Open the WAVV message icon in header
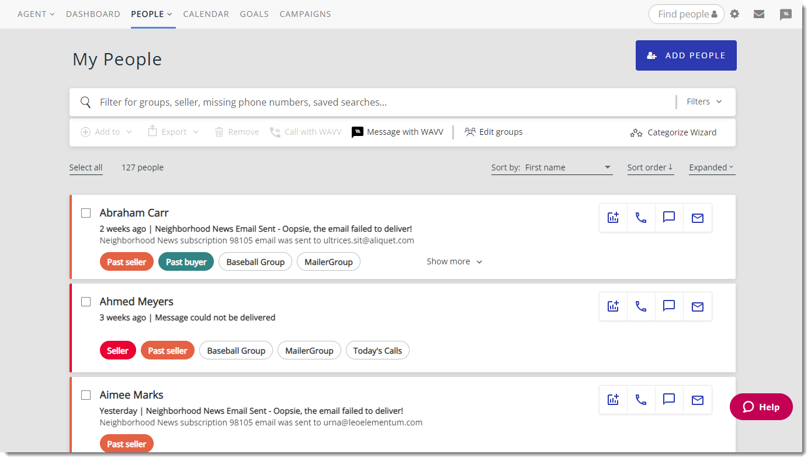Image resolution: width=811 pixels, height=461 pixels. [x=785, y=15]
